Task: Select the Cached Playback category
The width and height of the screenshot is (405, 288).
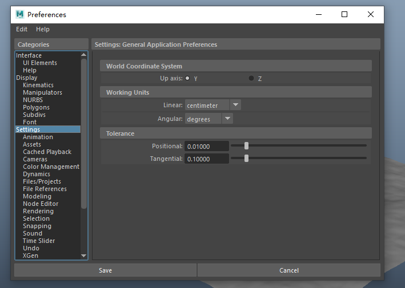Action: point(47,152)
